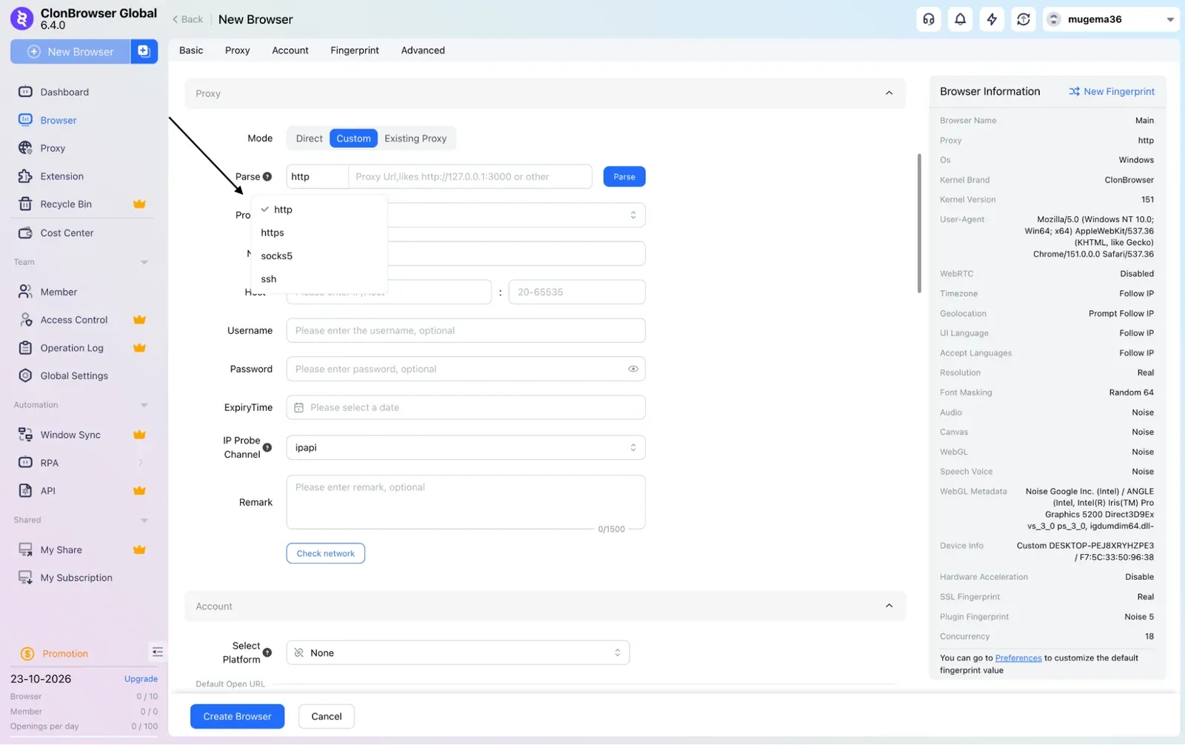Image resolution: width=1185 pixels, height=745 pixels.
Task: Open the customer support headset icon
Action: click(929, 19)
